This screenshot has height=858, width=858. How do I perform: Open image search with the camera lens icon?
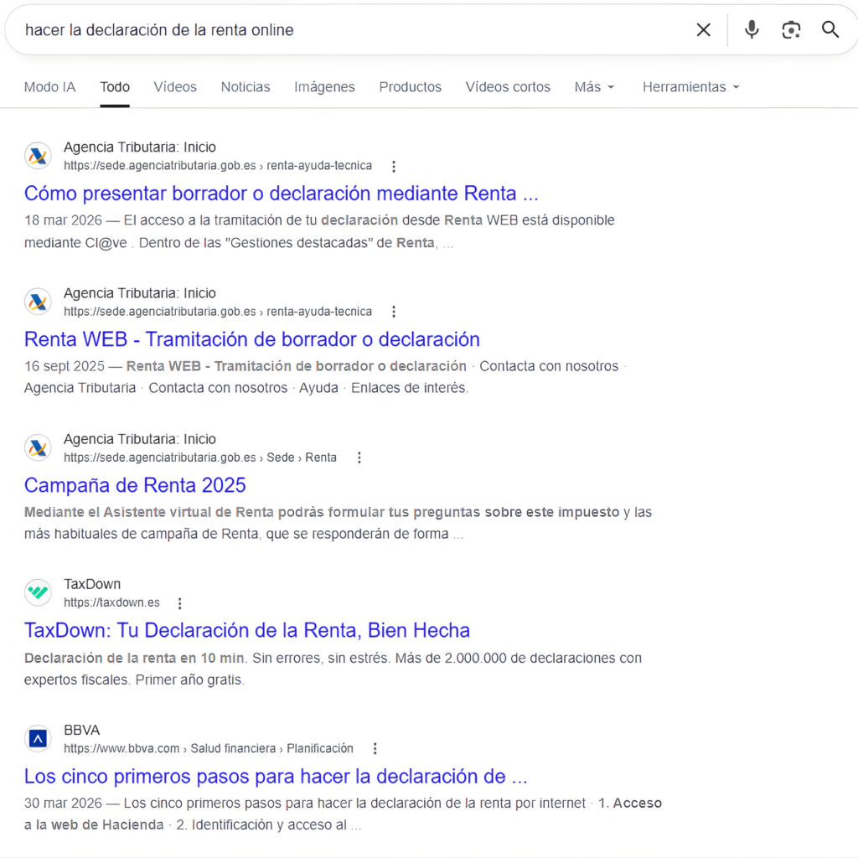click(791, 29)
